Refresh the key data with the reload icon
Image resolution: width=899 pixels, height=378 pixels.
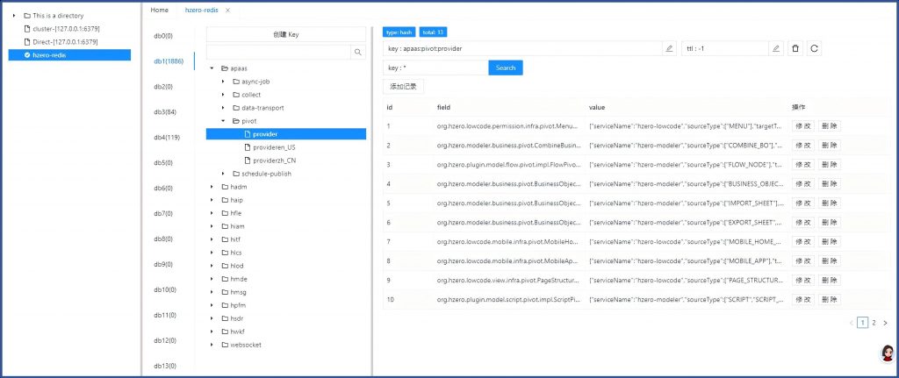coord(815,48)
